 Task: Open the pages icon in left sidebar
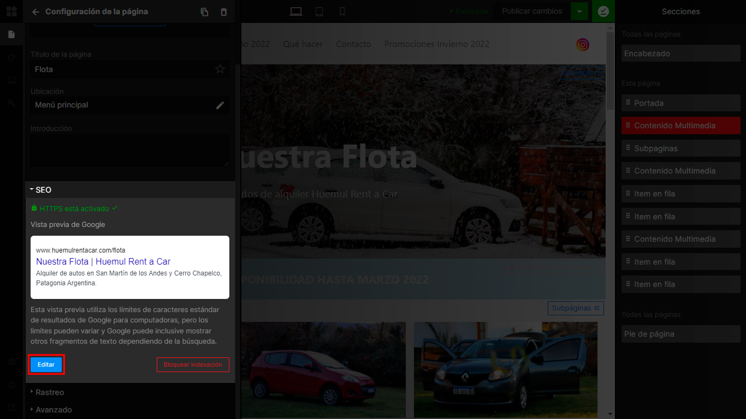click(11, 34)
